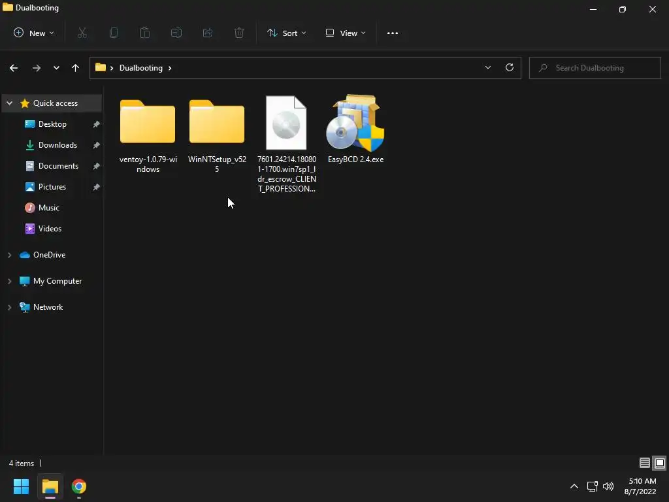Open the address bar history dropdown
Viewport: 669px width, 502px height.
[x=487, y=67]
